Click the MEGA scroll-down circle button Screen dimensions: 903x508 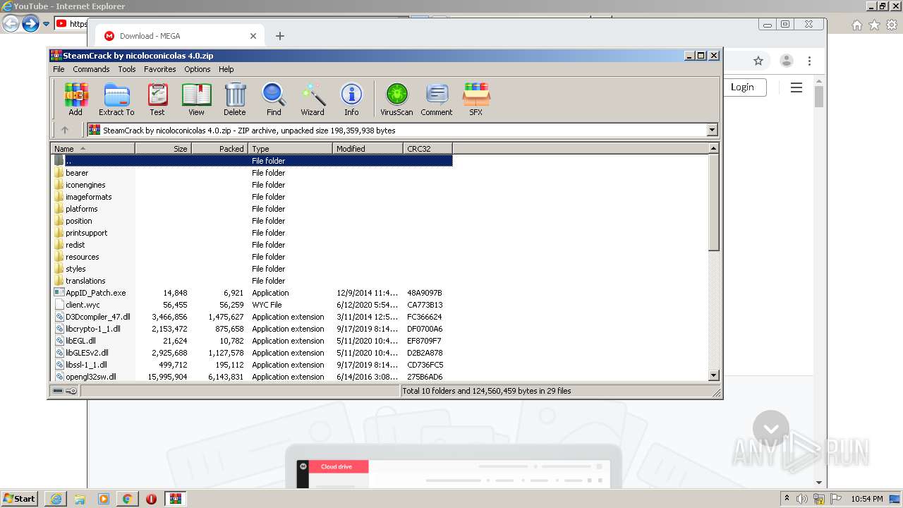(771, 428)
